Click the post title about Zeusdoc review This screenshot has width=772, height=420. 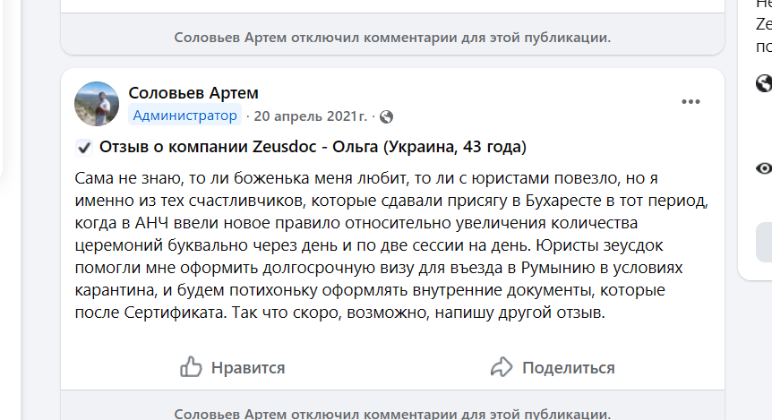[313, 147]
